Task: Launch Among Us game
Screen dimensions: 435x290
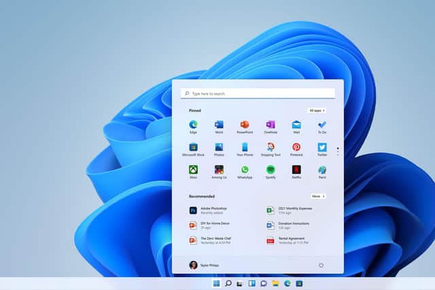Action: pos(219,172)
